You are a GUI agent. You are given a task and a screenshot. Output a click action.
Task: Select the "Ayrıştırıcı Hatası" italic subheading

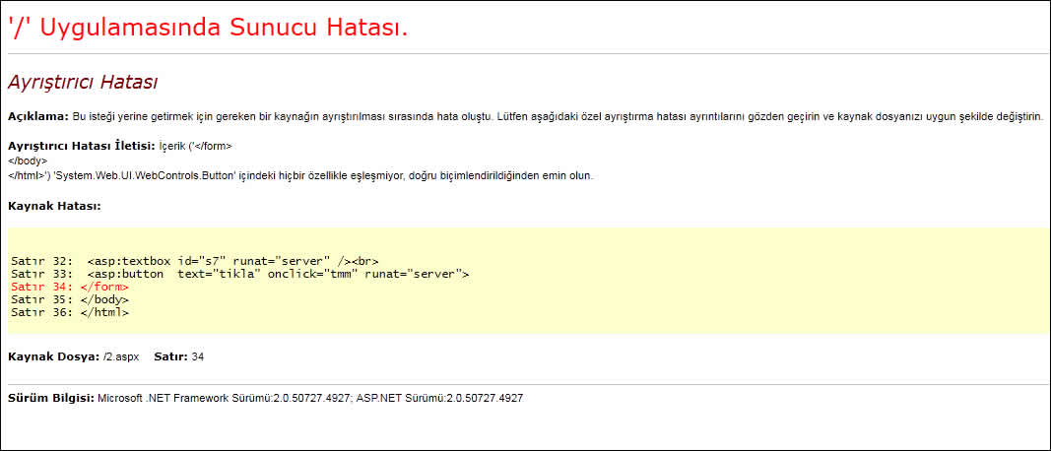pos(83,83)
